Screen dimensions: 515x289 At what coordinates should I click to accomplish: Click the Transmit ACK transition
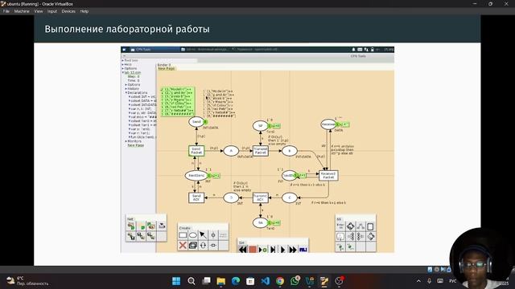click(x=261, y=197)
